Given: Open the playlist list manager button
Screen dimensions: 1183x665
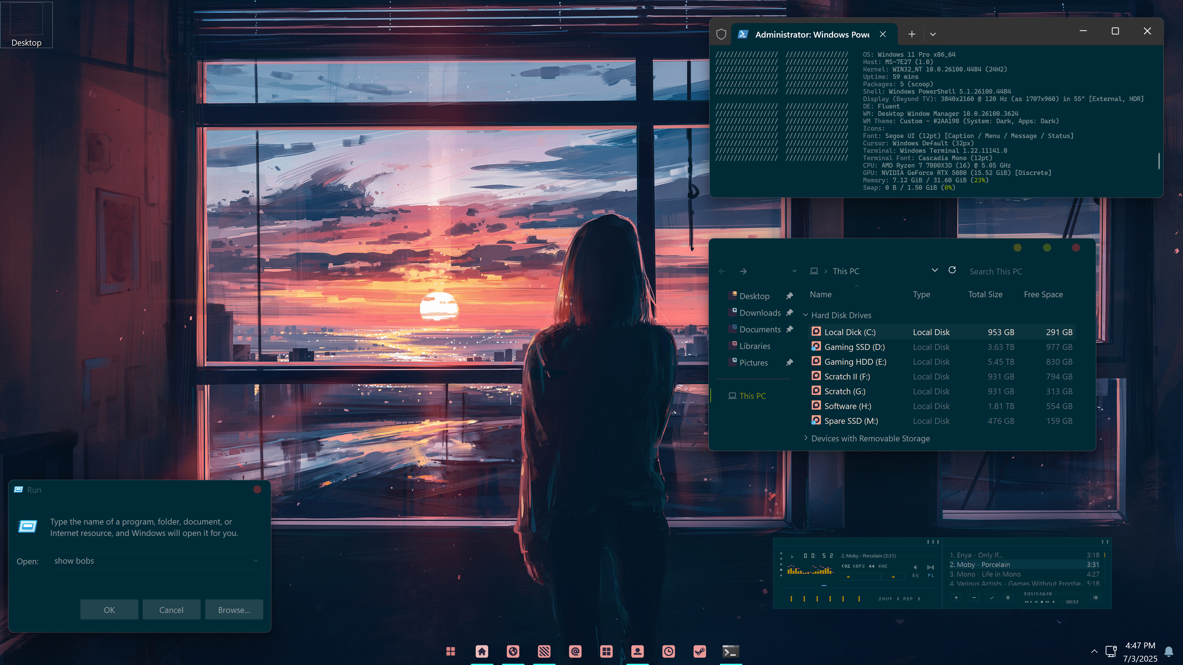Looking at the screenshot, I should (1096, 598).
